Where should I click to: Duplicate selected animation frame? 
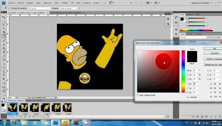(43, 117)
